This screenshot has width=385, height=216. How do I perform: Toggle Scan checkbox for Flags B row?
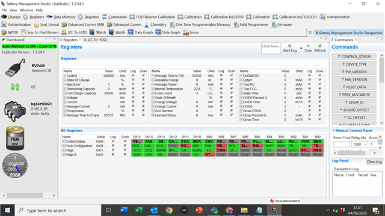tap(125, 155)
